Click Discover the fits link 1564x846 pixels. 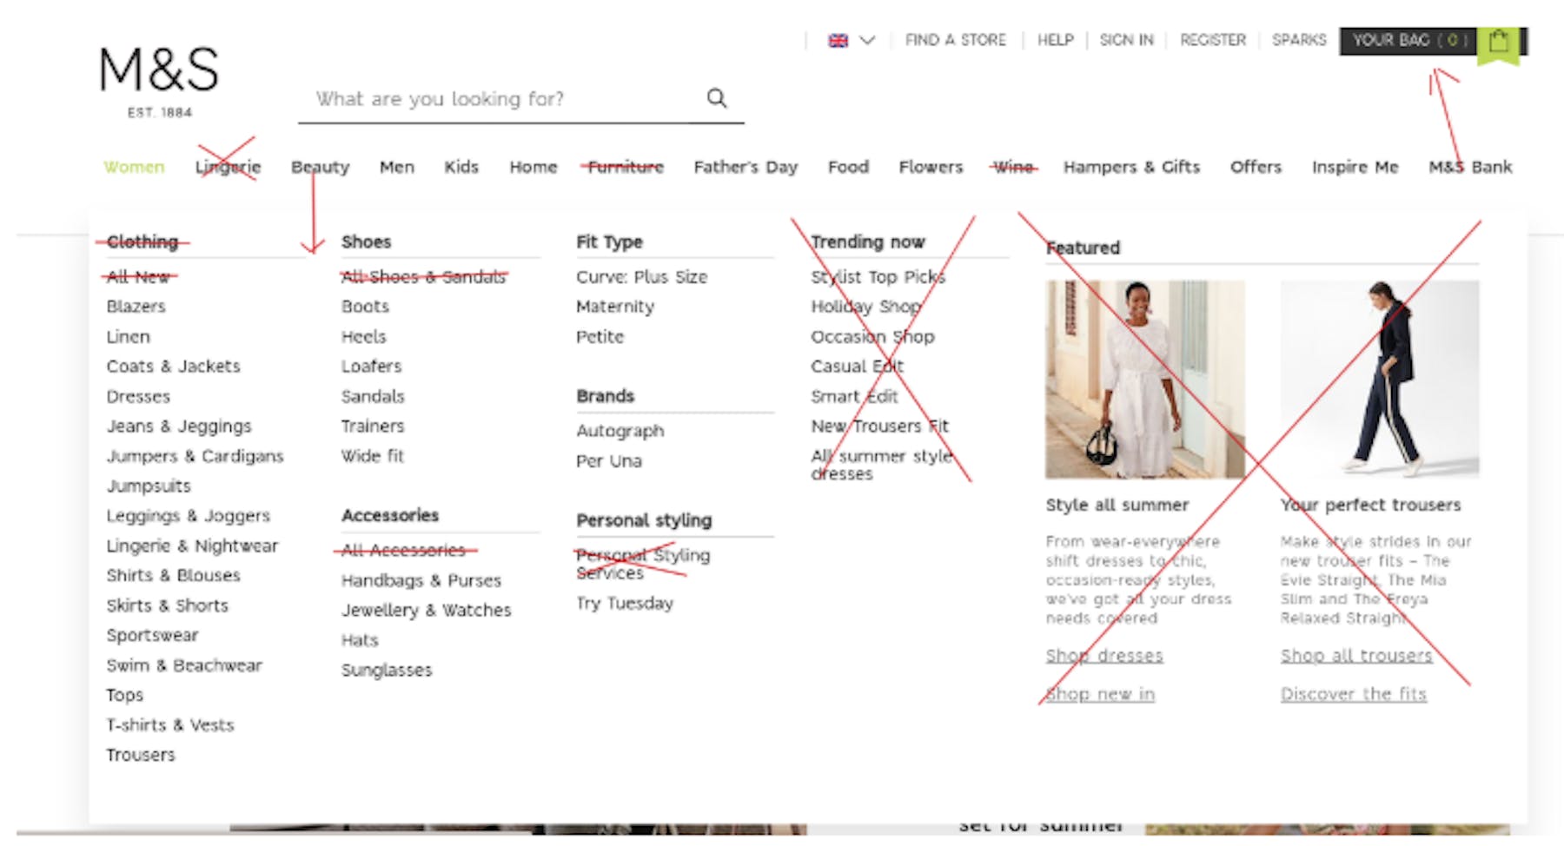click(x=1354, y=694)
